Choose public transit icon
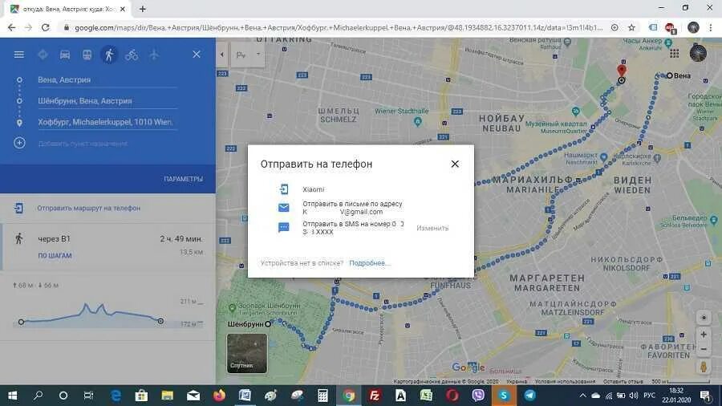 tap(87, 55)
